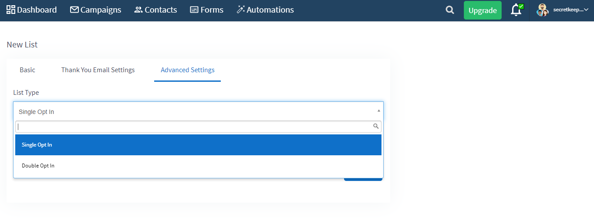Click the dropdown search text field
This screenshot has height=224, width=594.
(198, 127)
